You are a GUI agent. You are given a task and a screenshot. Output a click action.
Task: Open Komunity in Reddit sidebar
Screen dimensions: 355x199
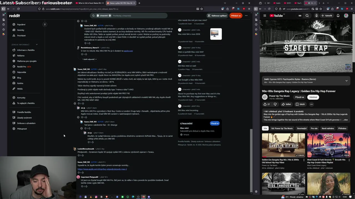pyautogui.click(x=21, y=98)
